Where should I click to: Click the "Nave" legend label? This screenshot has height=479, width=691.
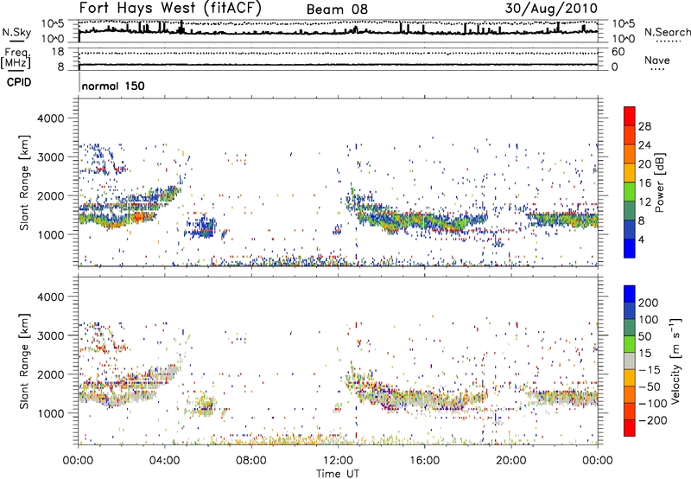pyautogui.click(x=656, y=60)
